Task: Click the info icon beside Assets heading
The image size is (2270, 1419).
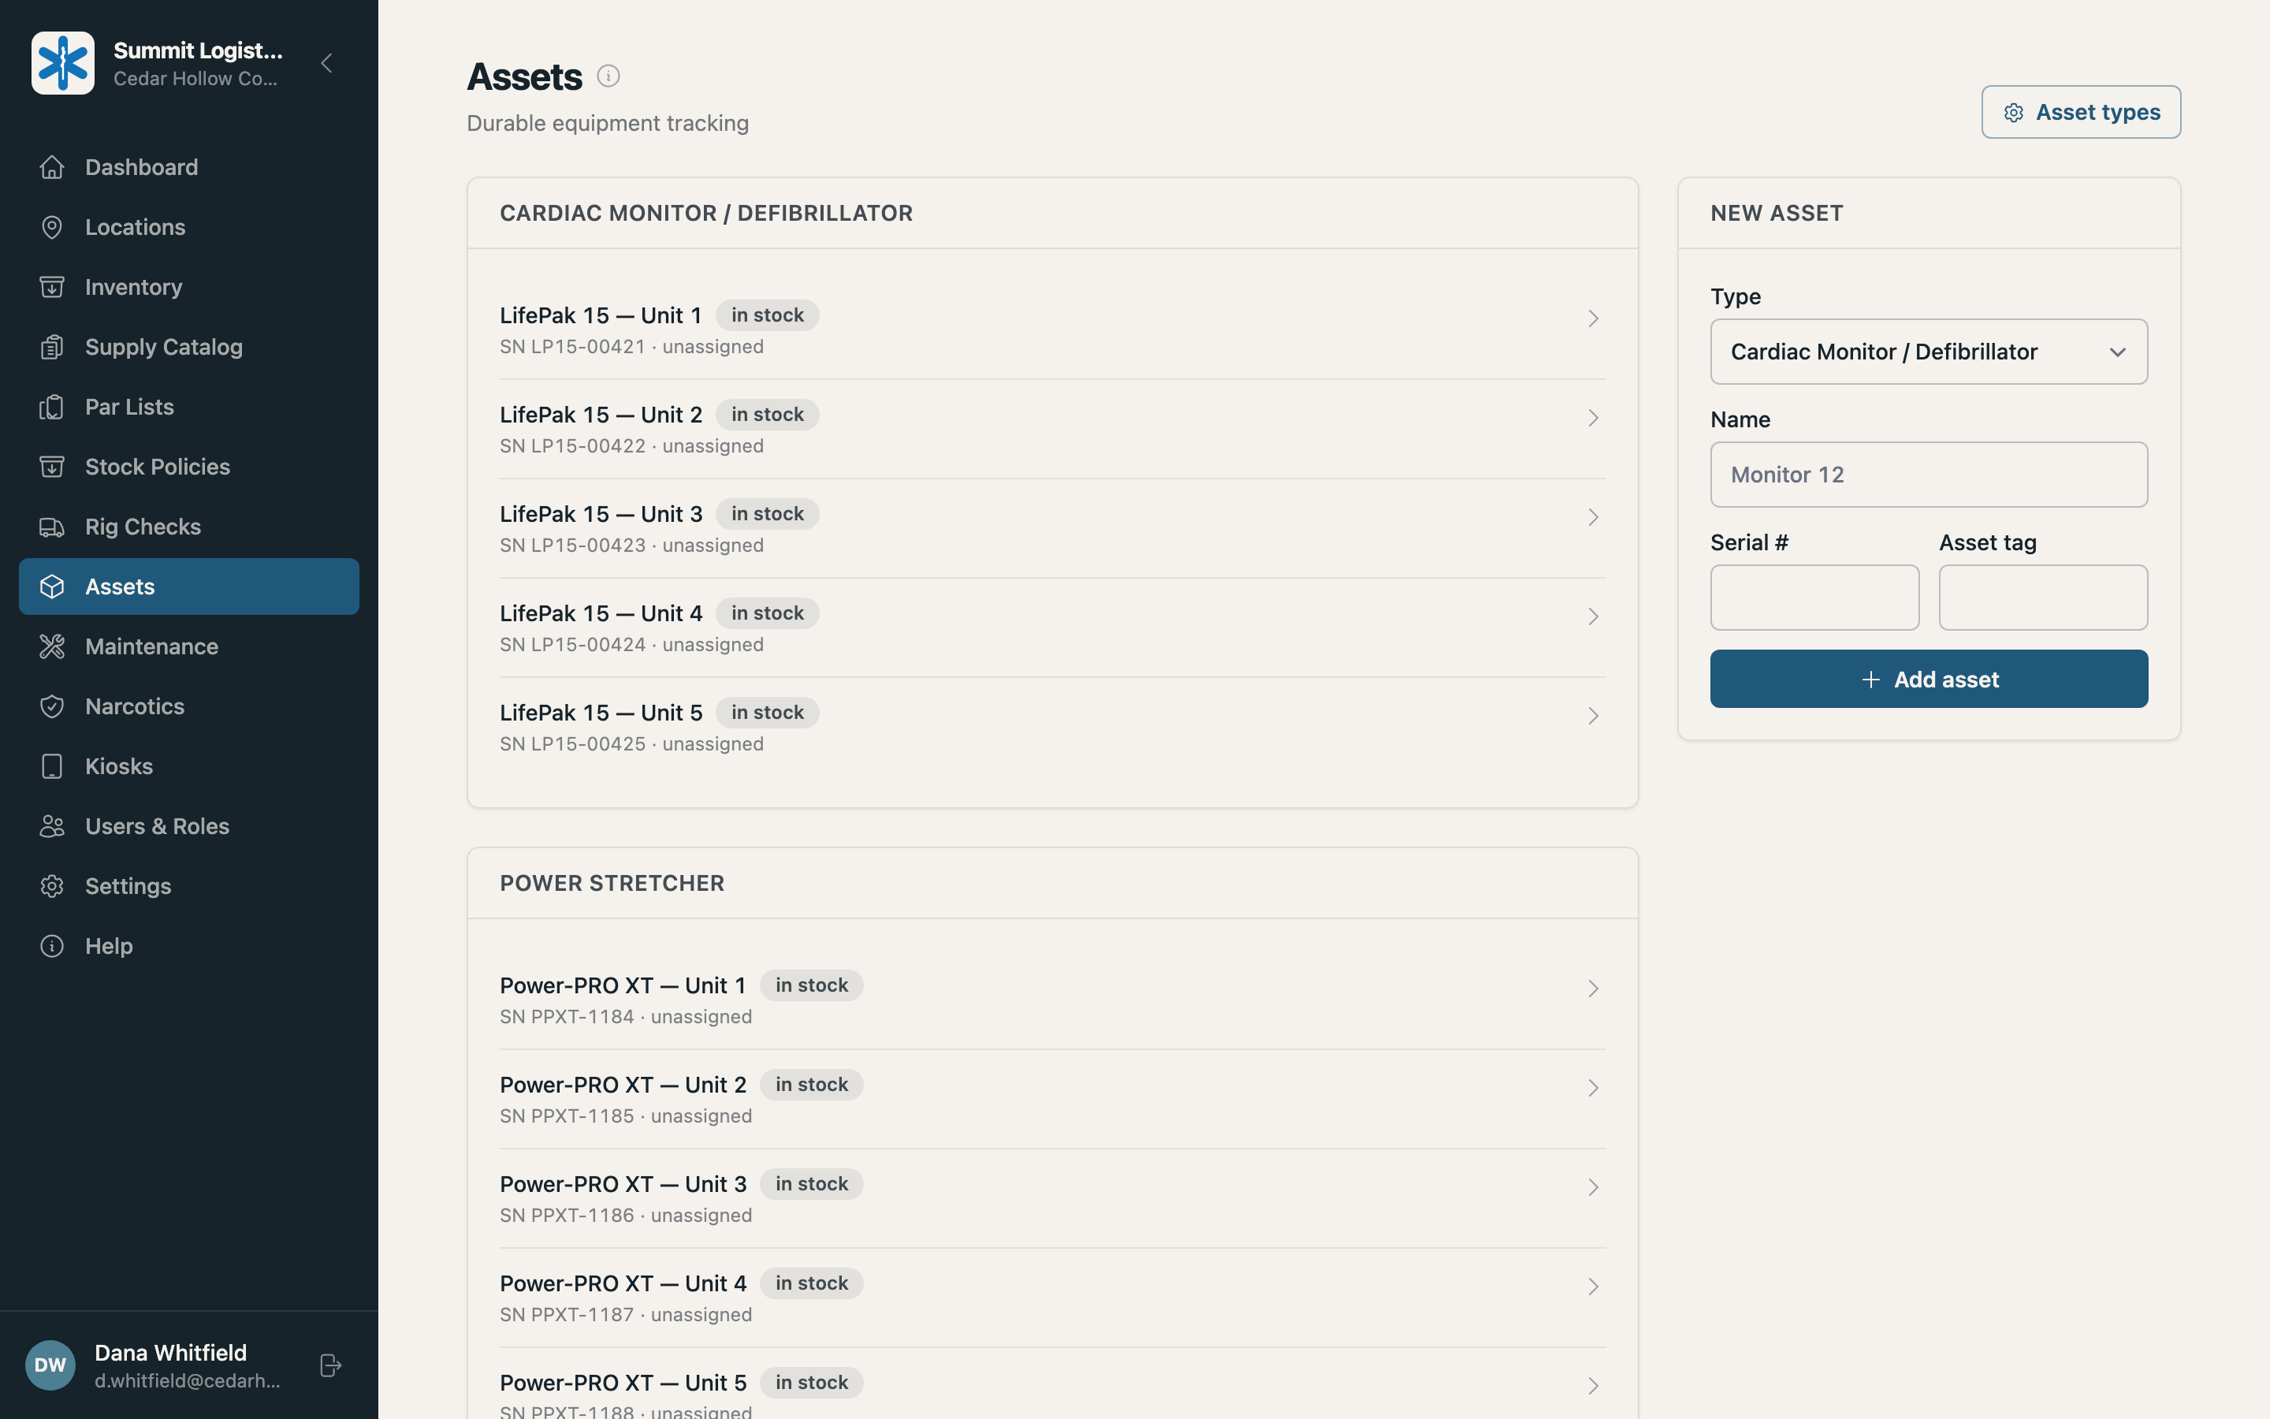Action: coord(608,76)
